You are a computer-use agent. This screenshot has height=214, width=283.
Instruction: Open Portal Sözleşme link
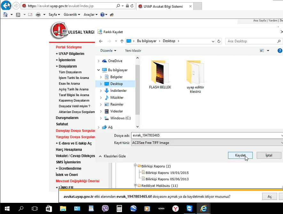[x=69, y=47]
